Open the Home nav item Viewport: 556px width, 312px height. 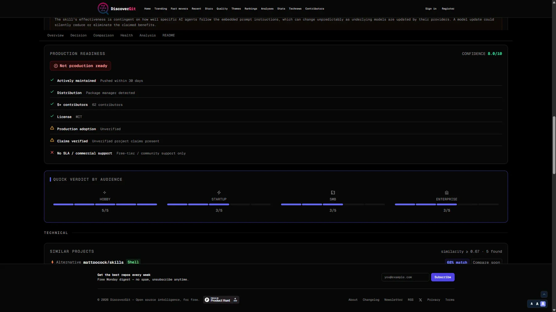coord(147,9)
